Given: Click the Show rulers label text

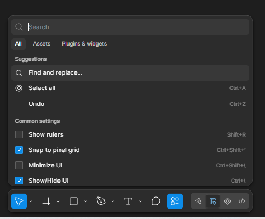Looking at the screenshot, I should 46,134.
